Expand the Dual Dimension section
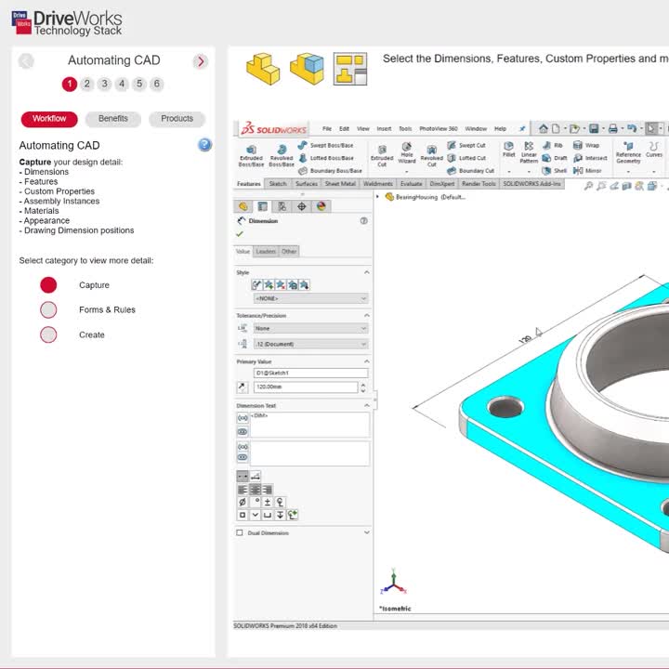The height and width of the screenshot is (669, 669). (366, 532)
